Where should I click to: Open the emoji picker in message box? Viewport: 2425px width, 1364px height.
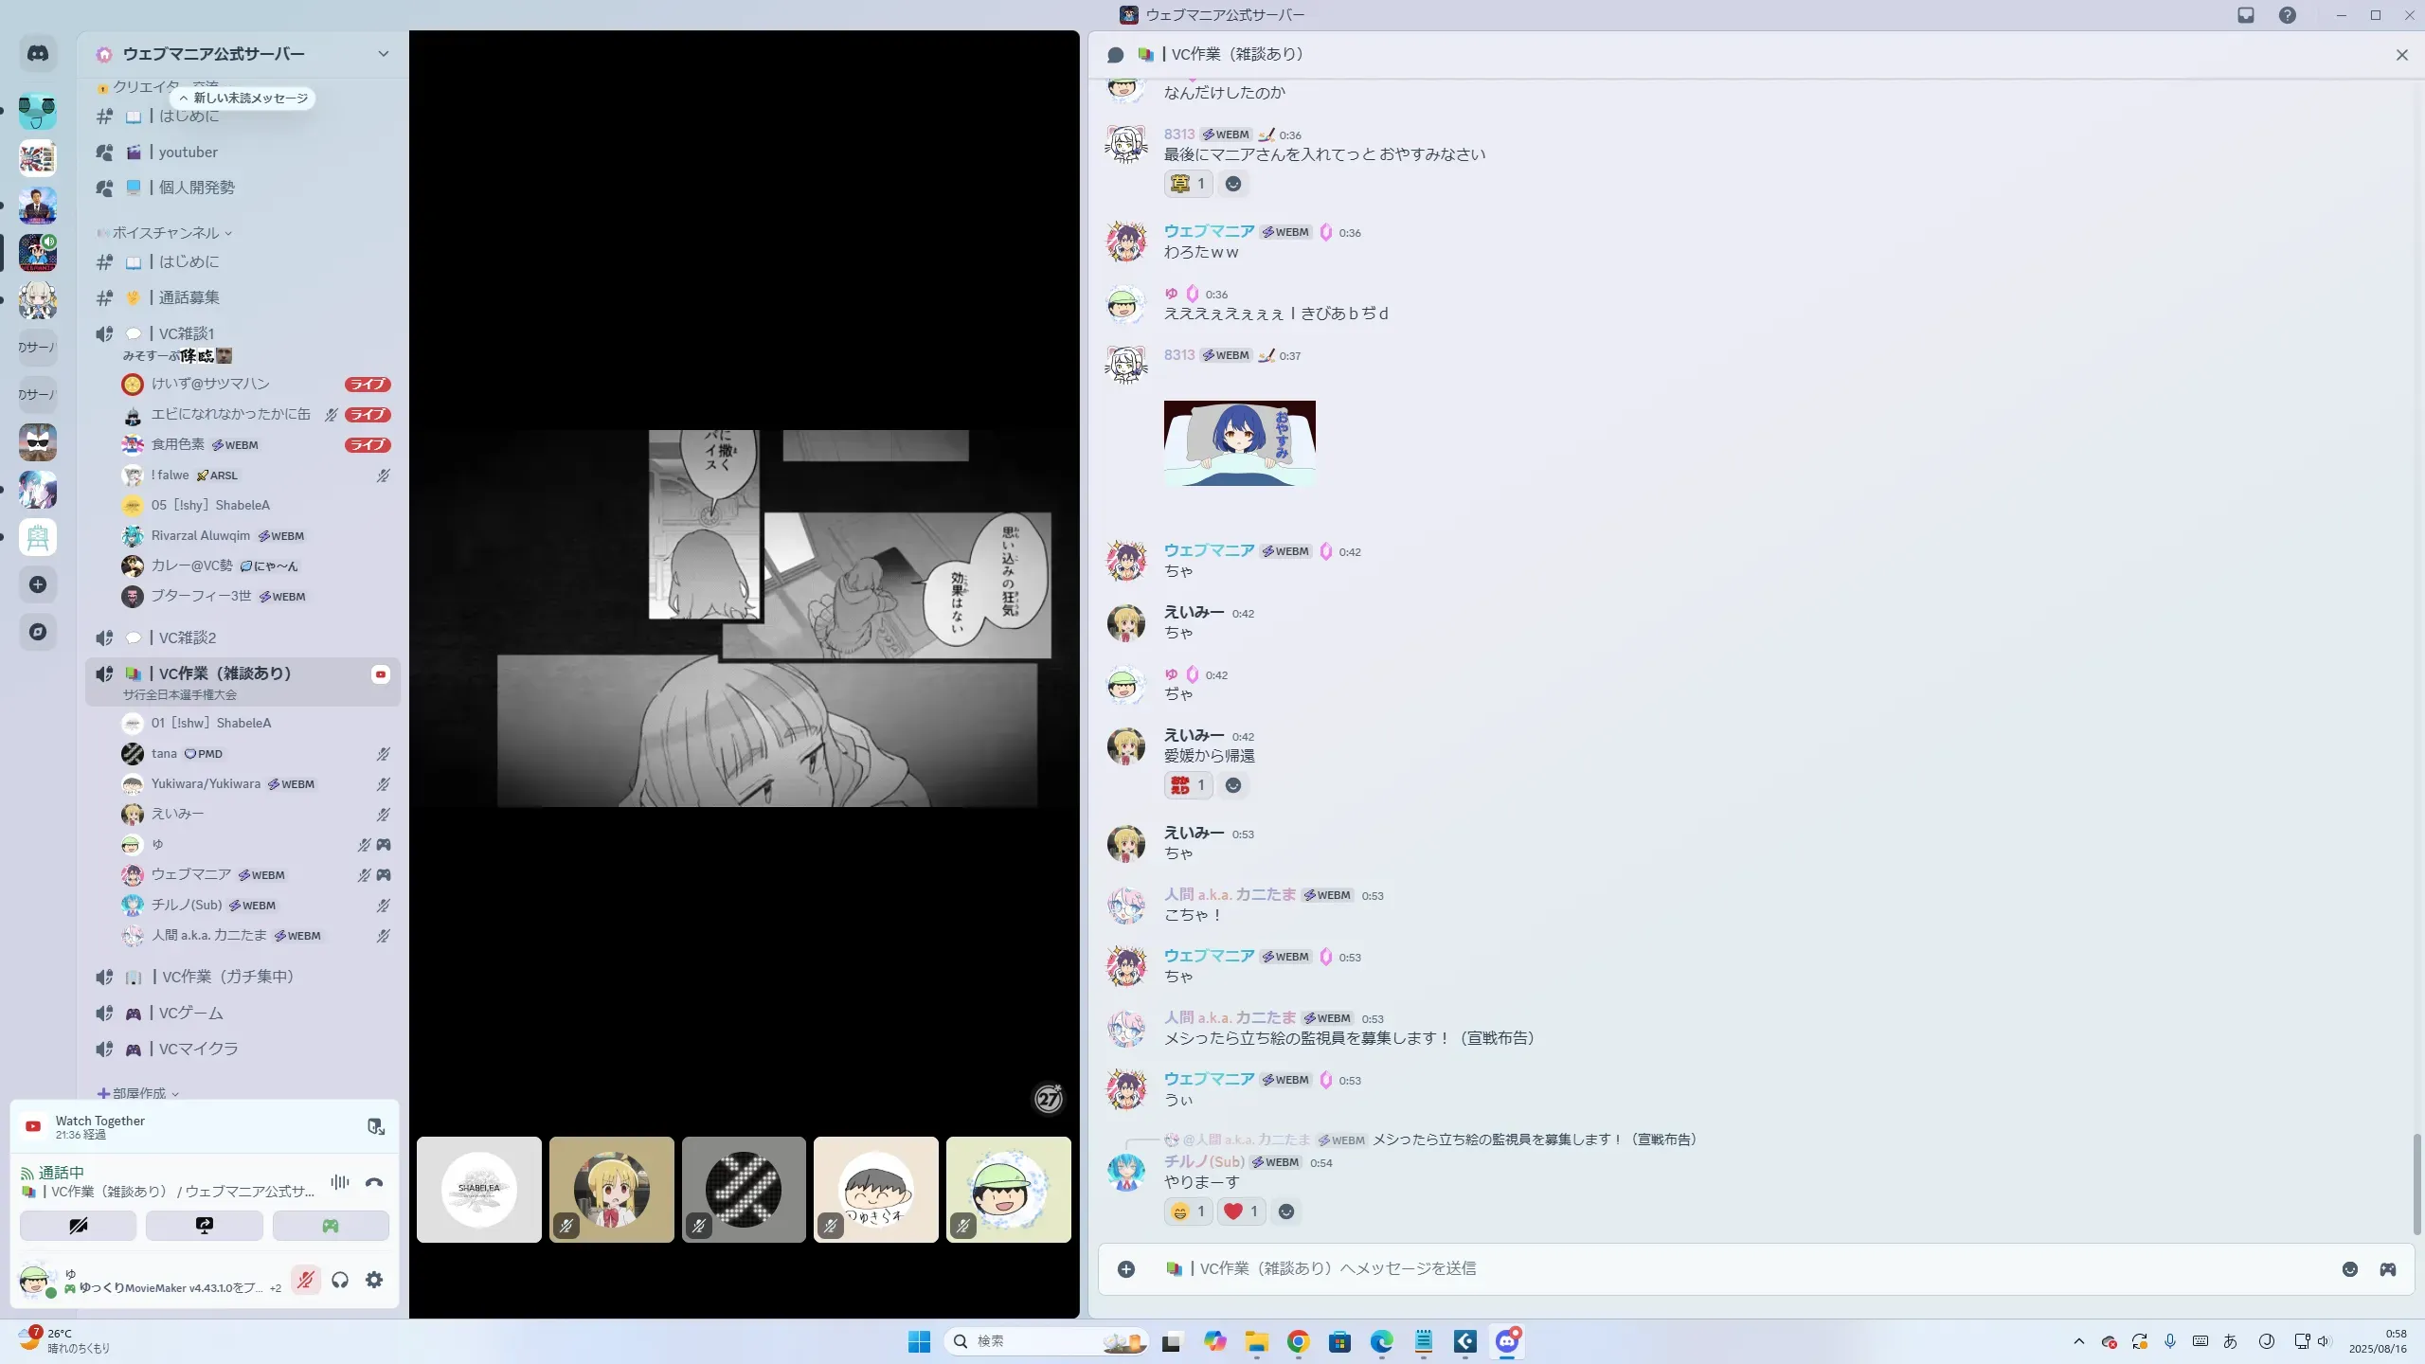pos(2349,1269)
